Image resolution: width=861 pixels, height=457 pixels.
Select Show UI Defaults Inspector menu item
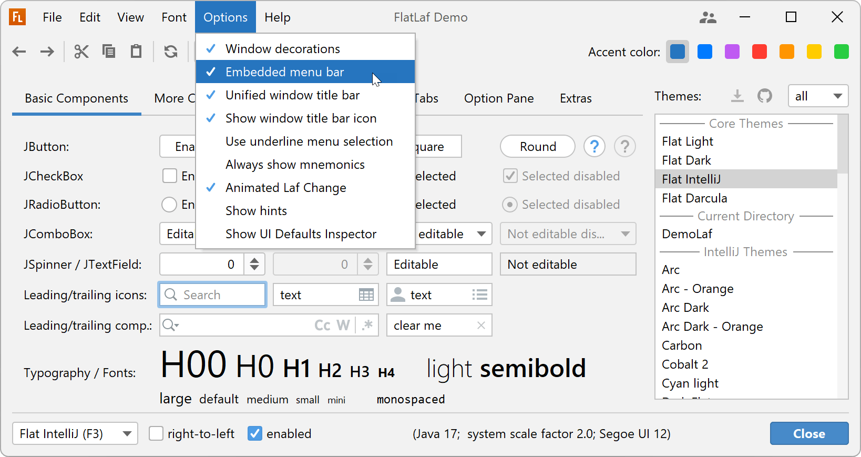pyautogui.click(x=301, y=234)
